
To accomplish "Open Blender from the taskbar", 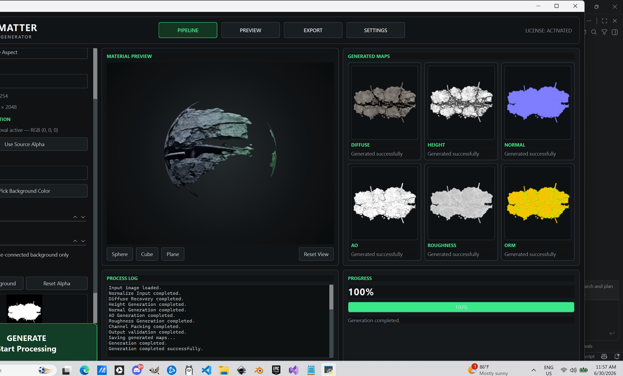I will click(x=259, y=370).
